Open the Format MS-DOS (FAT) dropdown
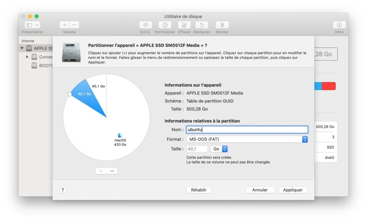Viewport: 367px width, 221px height. point(247,139)
